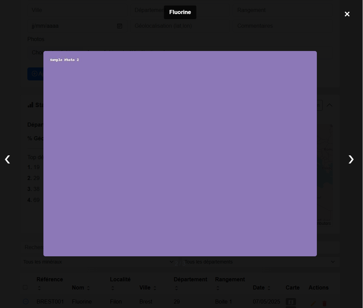Tick the select-all checkbox in the table header
Image resolution: width=363 pixels, height=308 pixels.
click(x=25, y=287)
